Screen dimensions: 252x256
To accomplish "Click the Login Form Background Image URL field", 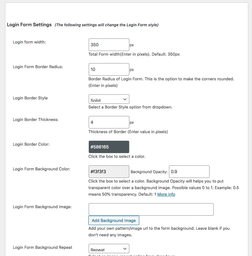I will (x=151, y=209).
